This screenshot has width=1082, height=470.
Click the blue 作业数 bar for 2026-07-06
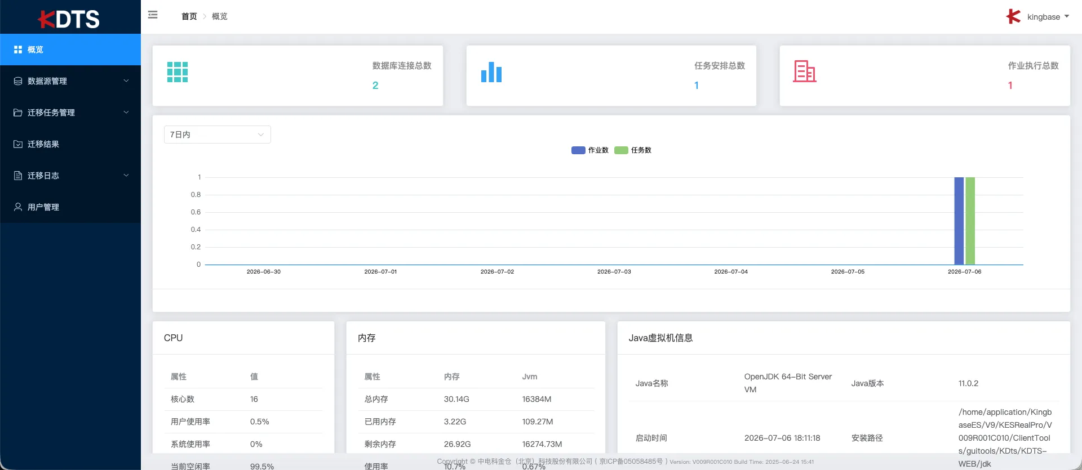(x=959, y=221)
